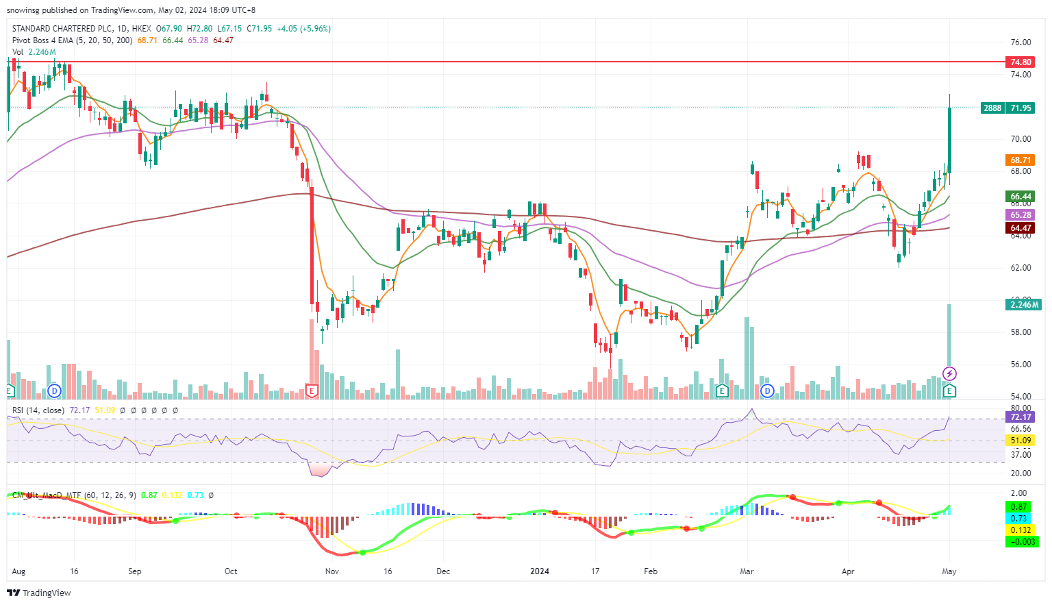This screenshot has height=605, width=1052.
Task: Click the 80.00 RSI scale label
Action: [1020, 408]
